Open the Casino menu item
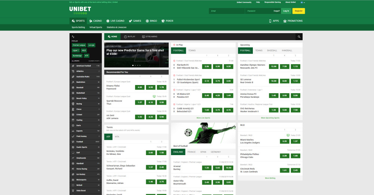 click(x=95, y=21)
